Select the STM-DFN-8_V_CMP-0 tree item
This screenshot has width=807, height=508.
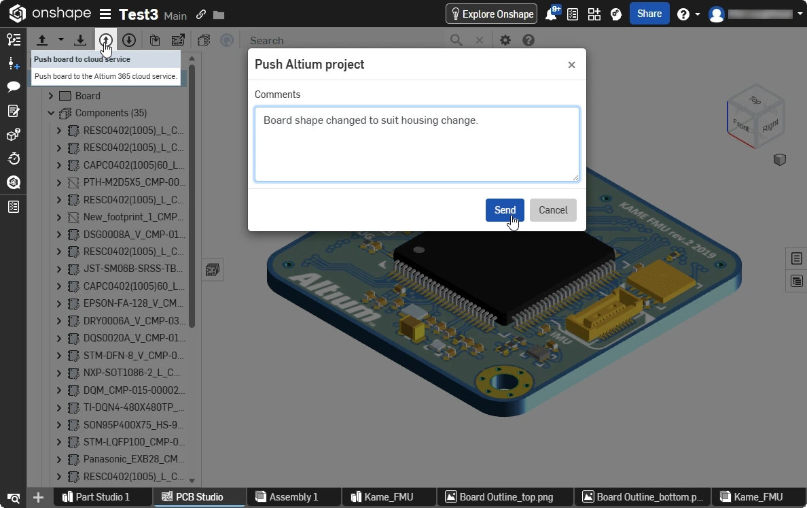[x=133, y=356]
